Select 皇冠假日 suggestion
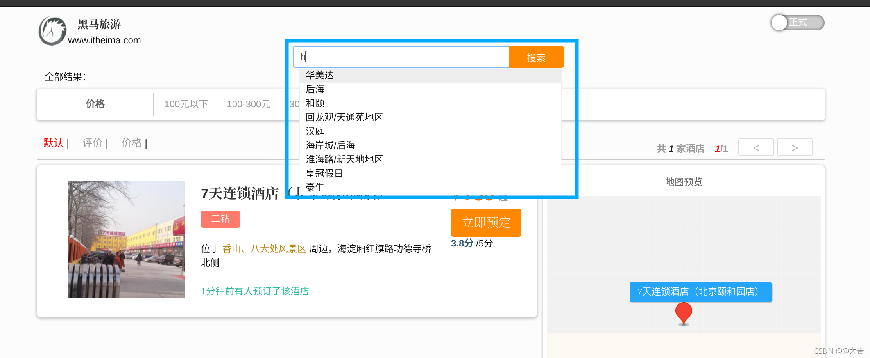Image resolution: width=870 pixels, height=358 pixels. tap(431, 174)
